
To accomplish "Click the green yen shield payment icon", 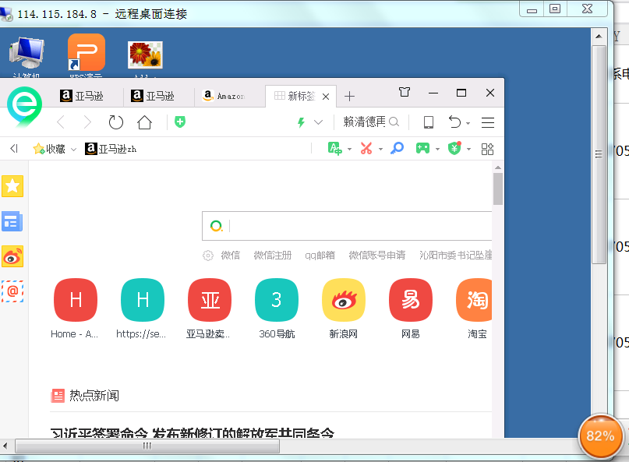I will 454,148.
